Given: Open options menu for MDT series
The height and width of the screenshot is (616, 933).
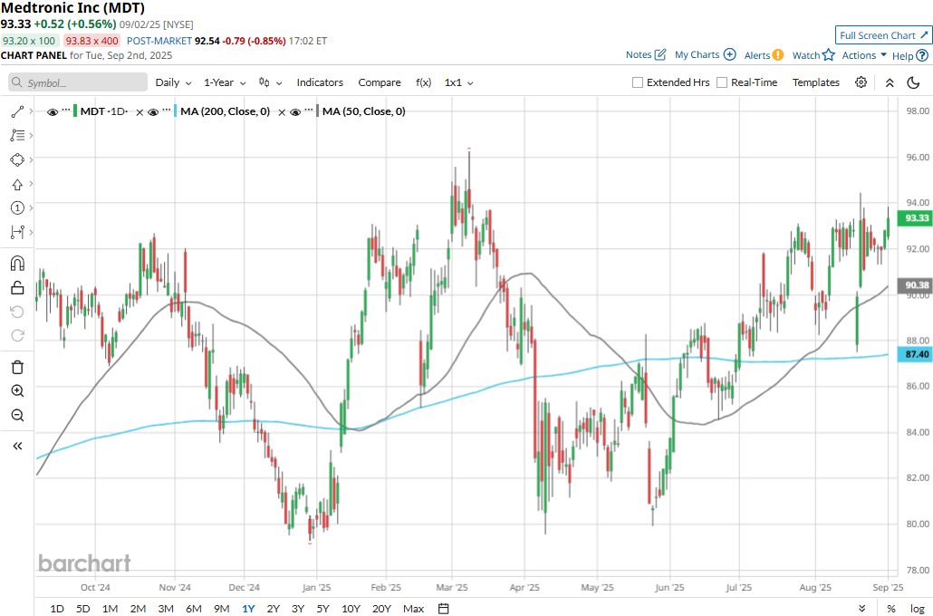Looking at the screenshot, I should tap(66, 111).
